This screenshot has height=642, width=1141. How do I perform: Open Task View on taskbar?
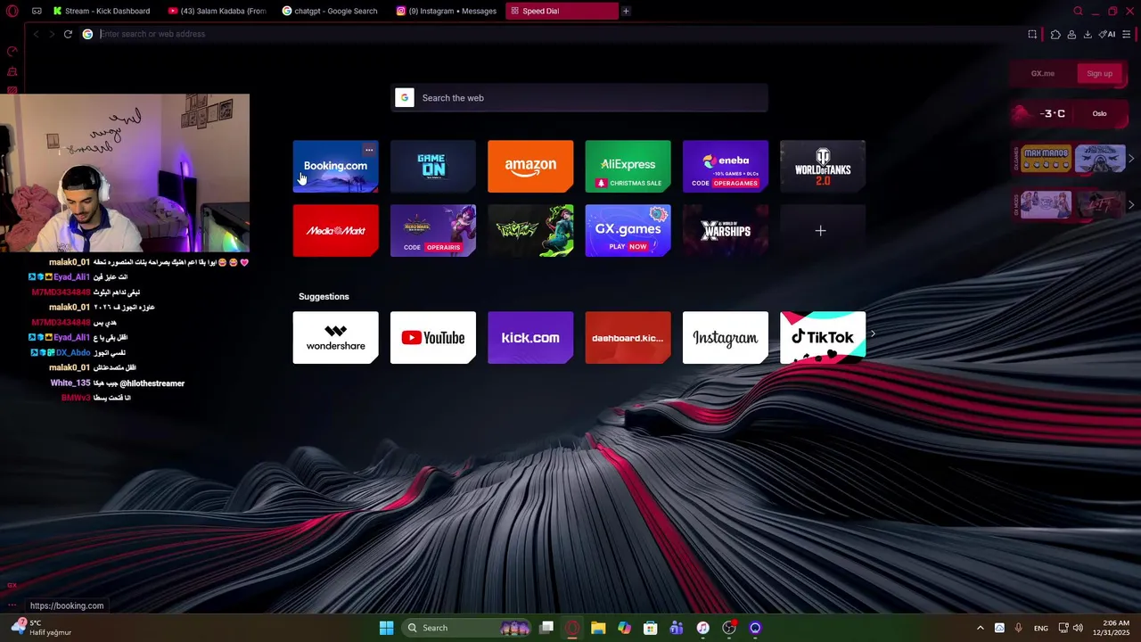(x=546, y=628)
